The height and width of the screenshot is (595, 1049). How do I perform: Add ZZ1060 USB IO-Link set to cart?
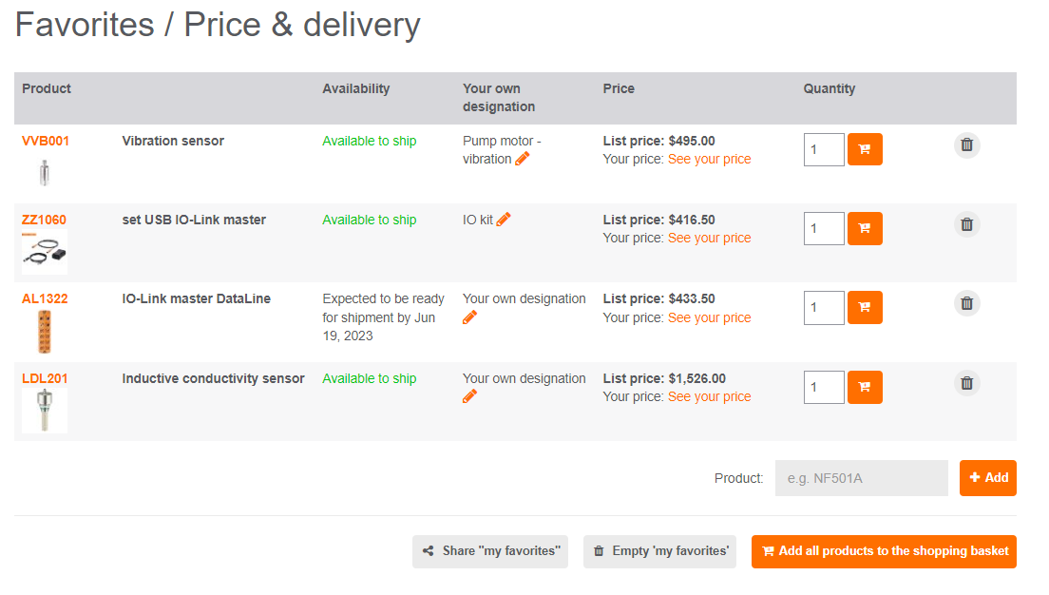click(865, 228)
